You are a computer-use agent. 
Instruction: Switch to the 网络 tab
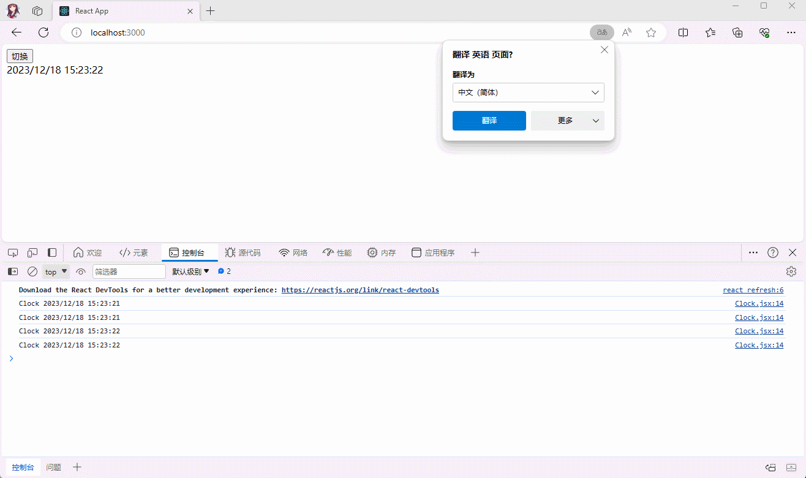click(x=293, y=252)
